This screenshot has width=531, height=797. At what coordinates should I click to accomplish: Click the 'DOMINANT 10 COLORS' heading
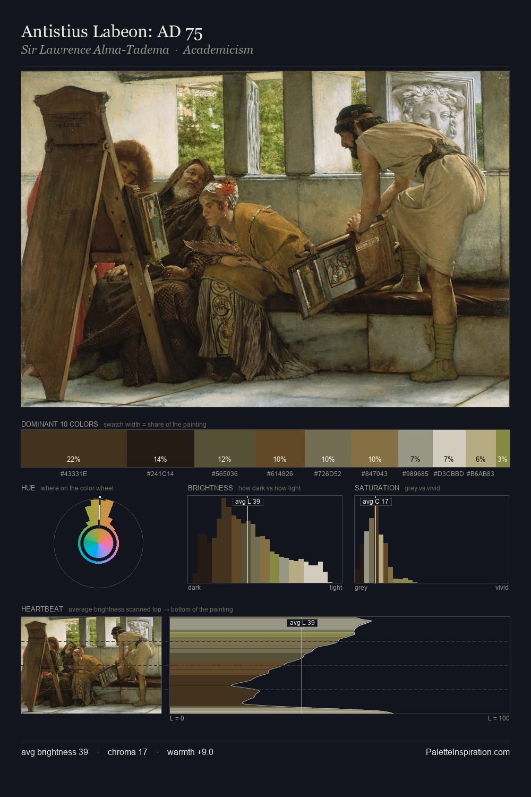(x=59, y=424)
